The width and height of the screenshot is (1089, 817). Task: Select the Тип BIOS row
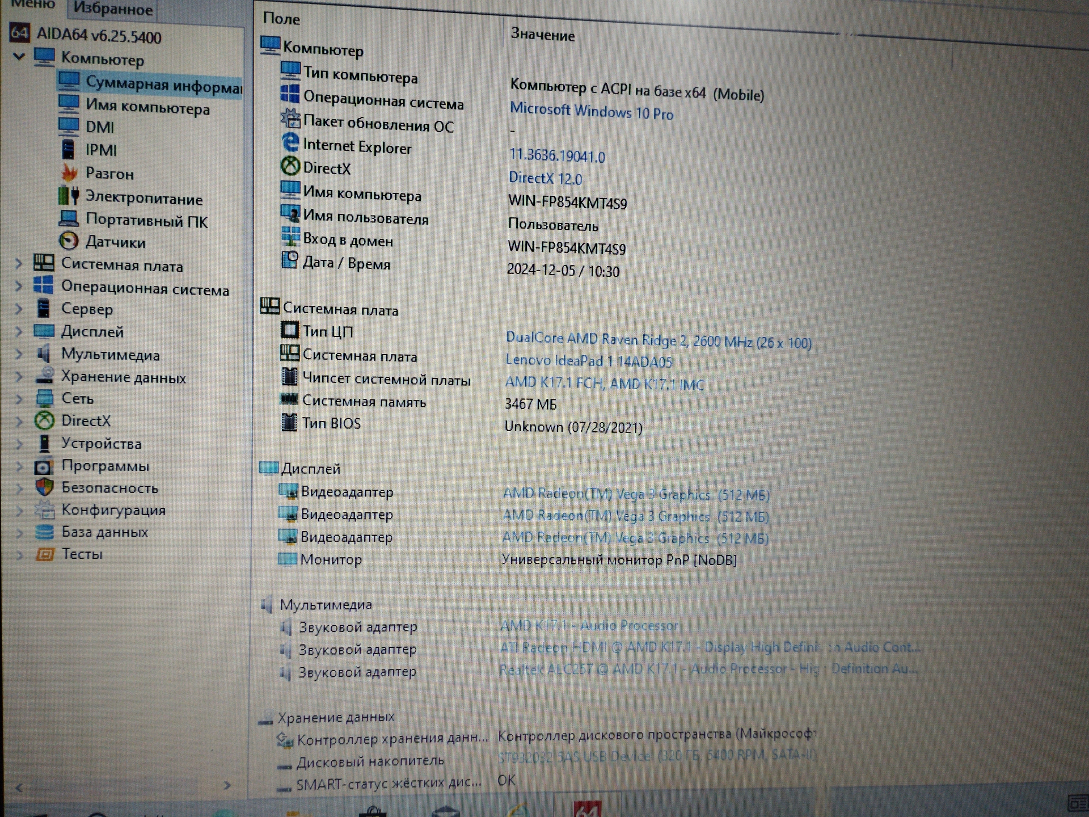tap(331, 424)
